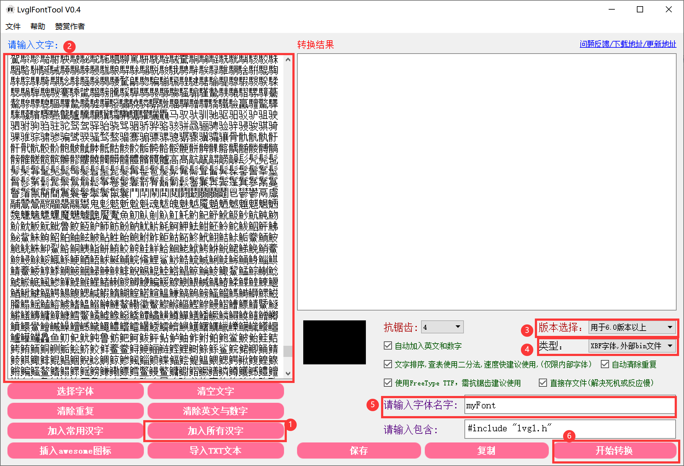
Task: Click the 加入所有汉字 button
Action: point(215,431)
